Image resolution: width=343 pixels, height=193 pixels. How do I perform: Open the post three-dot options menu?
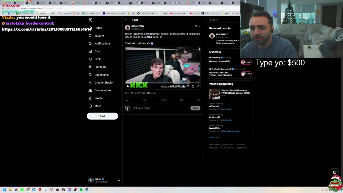click(199, 26)
